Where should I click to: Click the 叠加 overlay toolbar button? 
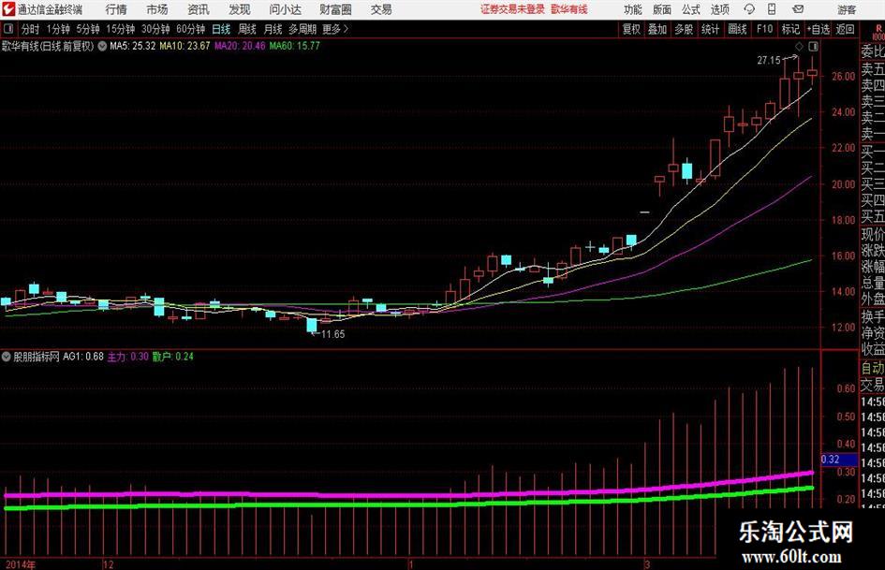(657, 29)
